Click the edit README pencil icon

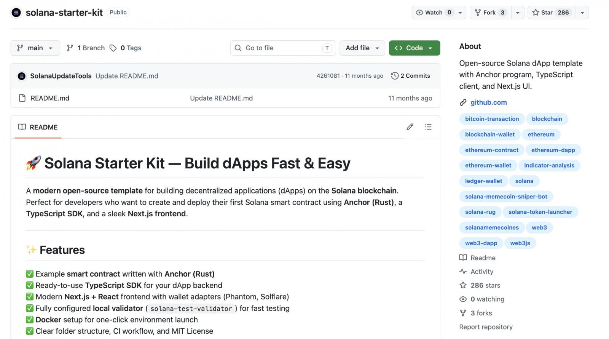point(410,127)
